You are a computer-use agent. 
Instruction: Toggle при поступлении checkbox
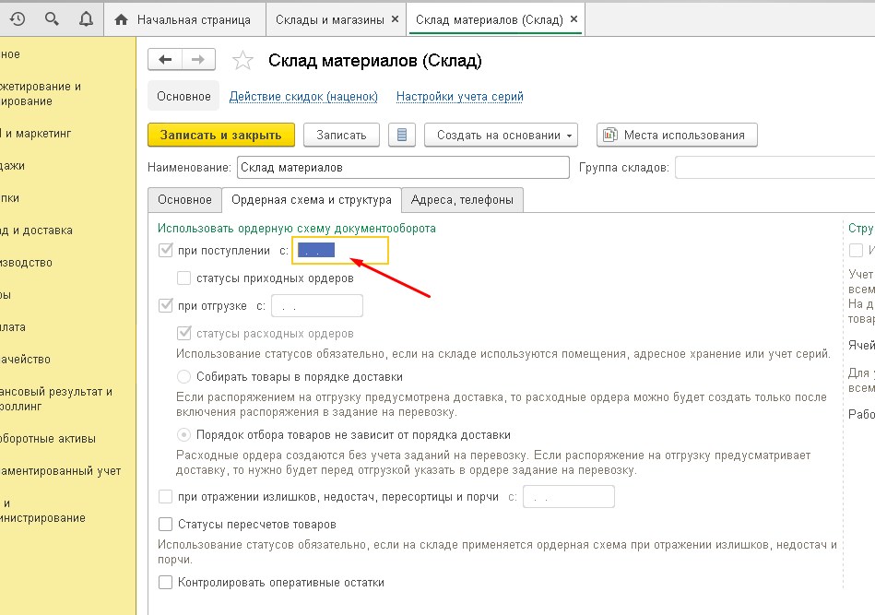pos(166,250)
